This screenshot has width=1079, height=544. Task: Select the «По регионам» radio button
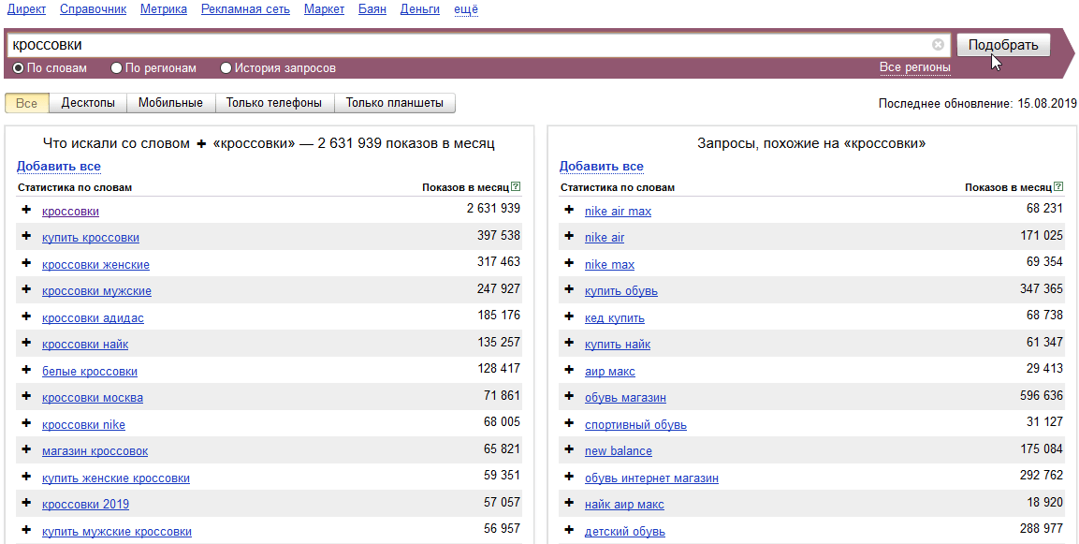point(116,68)
